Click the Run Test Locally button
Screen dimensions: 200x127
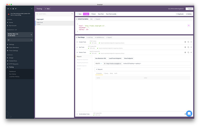pyautogui.click(x=111, y=14)
